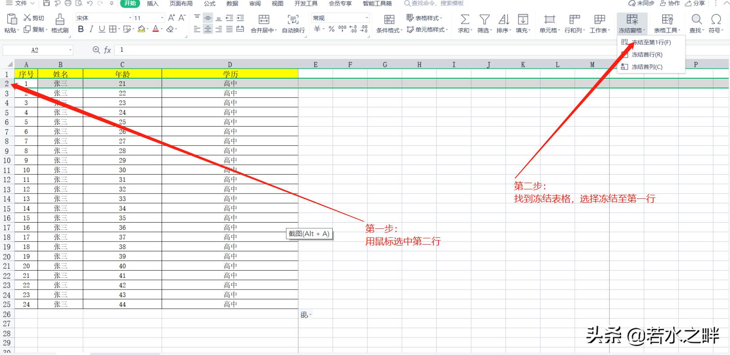Toggle Bold formatting (B)
This screenshot has height=355, width=730.
click(81, 29)
